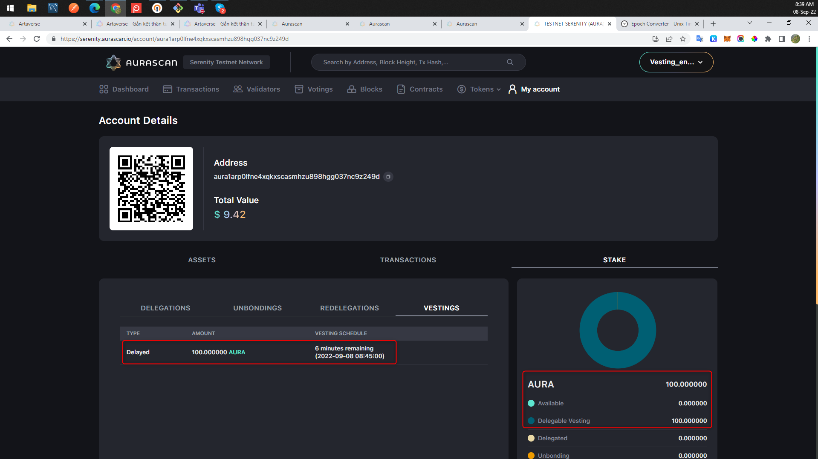Launch Microsoft Teams from the taskbar
Viewport: 818px width, 459px height.
point(199,8)
